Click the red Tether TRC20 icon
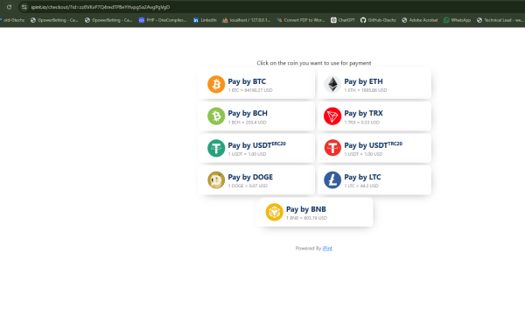This screenshot has width=525, height=330. coord(332,148)
